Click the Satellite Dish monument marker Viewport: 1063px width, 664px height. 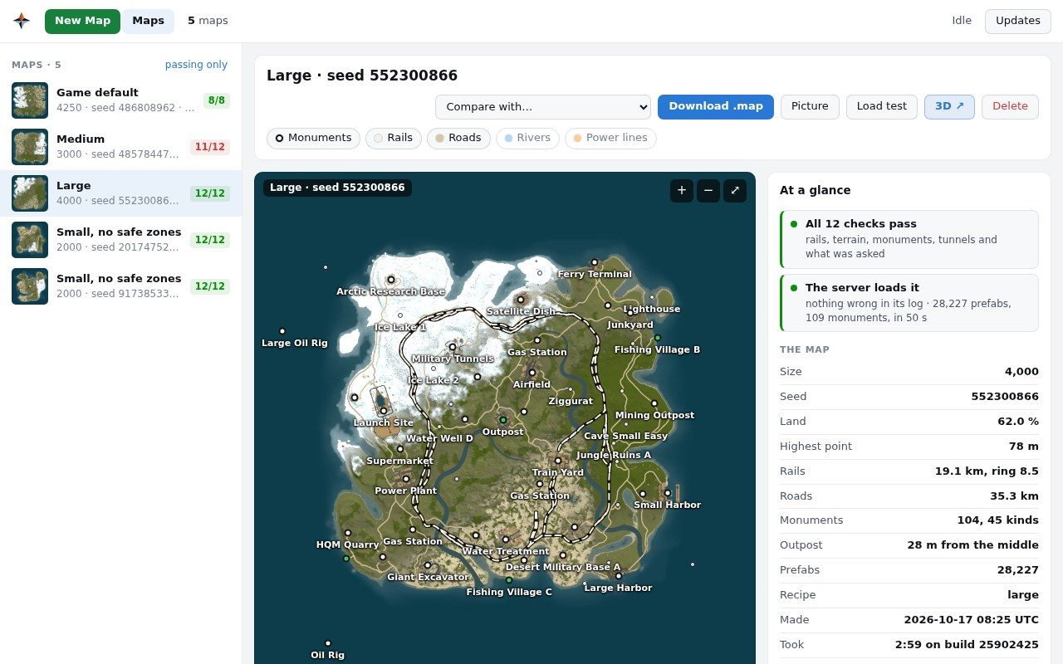(x=522, y=300)
